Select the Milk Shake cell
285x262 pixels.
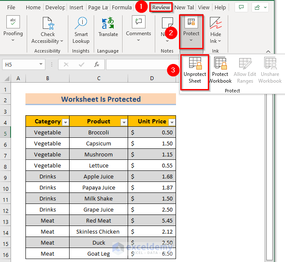coord(98,198)
